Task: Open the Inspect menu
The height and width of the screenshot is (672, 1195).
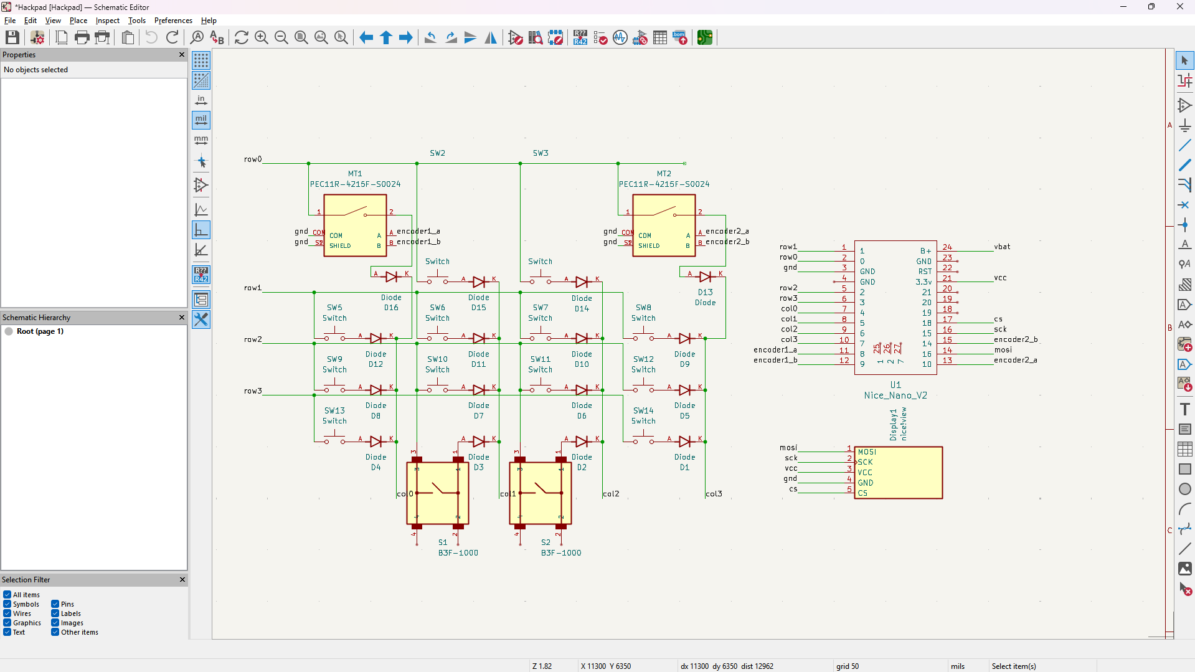Action: tap(107, 21)
